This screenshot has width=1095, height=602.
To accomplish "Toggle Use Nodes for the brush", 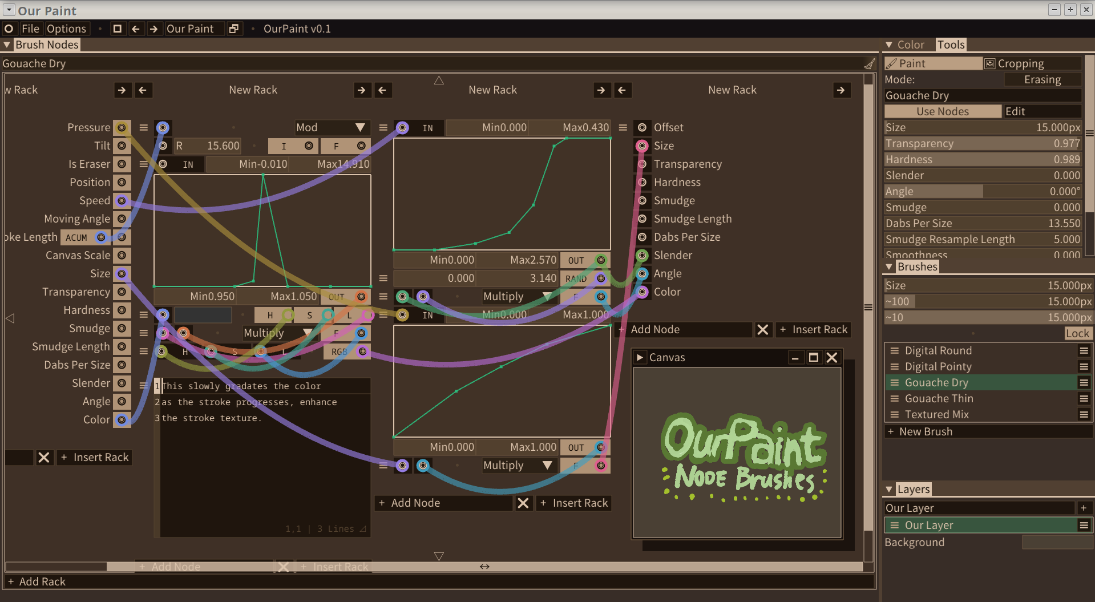I will point(942,111).
